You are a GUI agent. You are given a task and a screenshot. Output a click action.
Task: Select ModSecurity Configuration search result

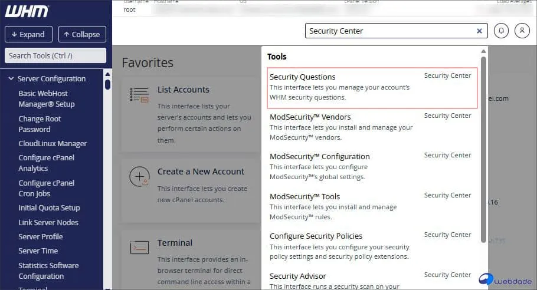pyautogui.click(x=372, y=167)
